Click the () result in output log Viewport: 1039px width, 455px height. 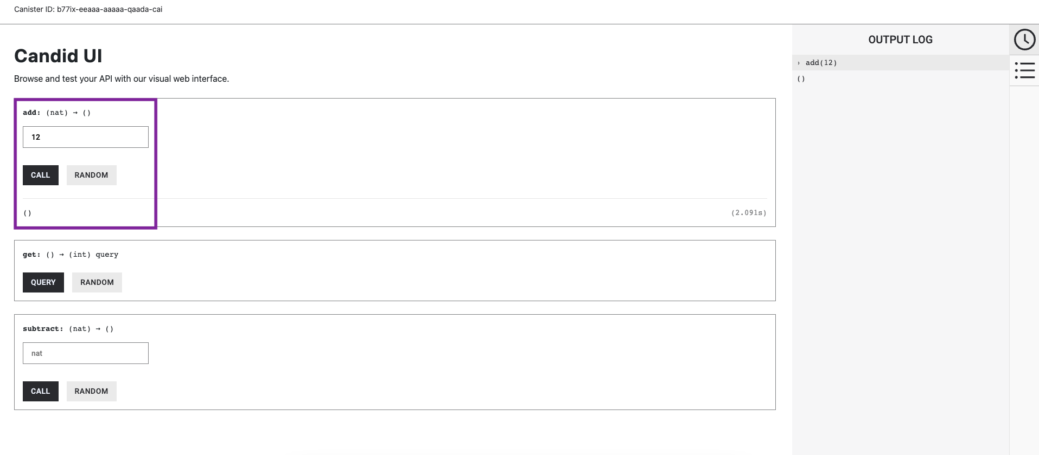pos(801,79)
